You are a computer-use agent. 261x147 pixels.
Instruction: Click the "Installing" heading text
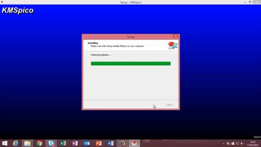pos(93,43)
